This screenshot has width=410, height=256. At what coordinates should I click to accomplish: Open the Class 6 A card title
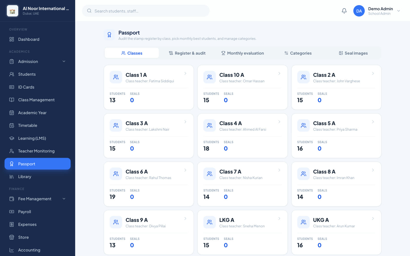tap(137, 172)
